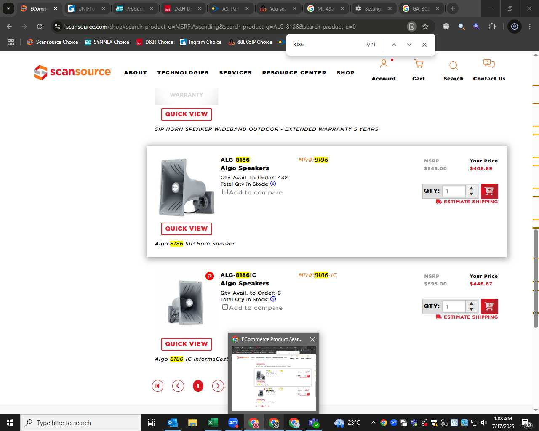Screen dimensions: 539x431
Task: Go to previous results page arrow
Action: tap(178, 386)
